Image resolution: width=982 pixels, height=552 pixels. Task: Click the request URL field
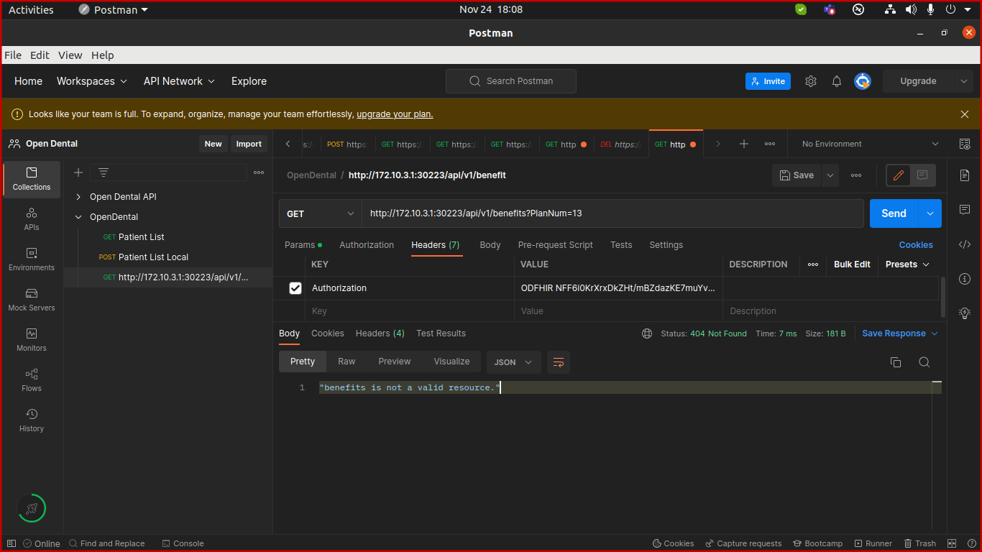click(612, 213)
